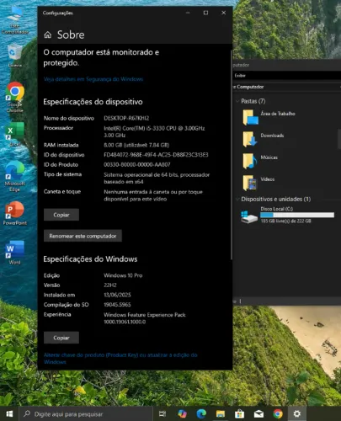
Task: Open Task View on the taskbar
Action: coord(163,413)
